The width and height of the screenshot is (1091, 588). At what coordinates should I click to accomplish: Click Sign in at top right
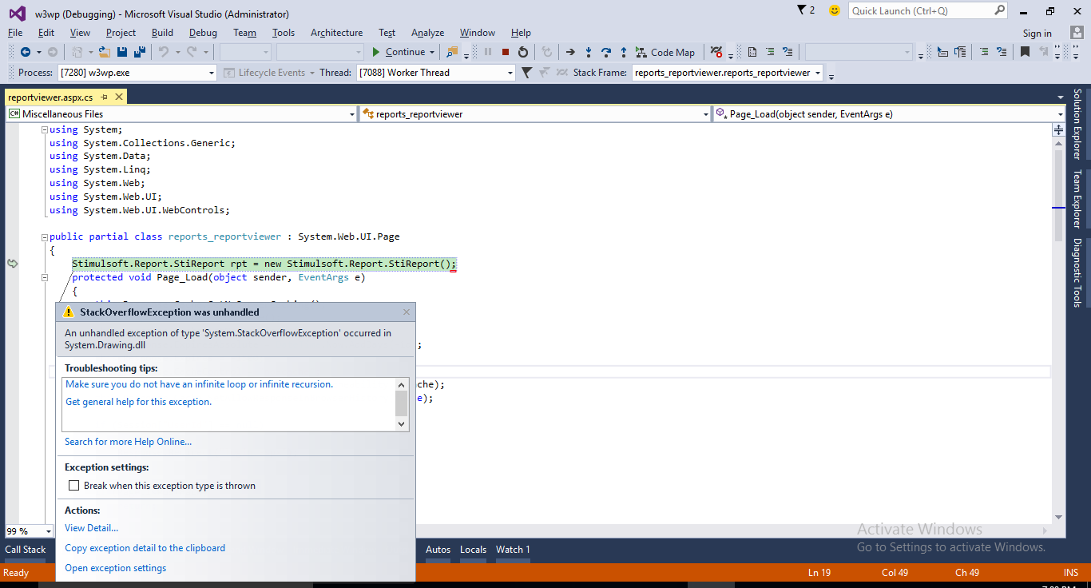1037,34
